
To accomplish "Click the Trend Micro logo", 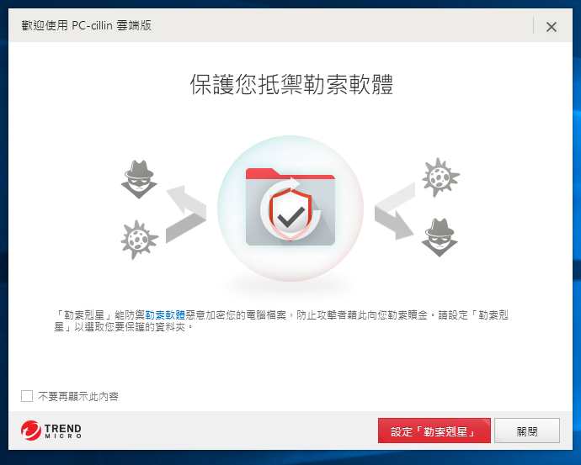I will pyautogui.click(x=51, y=431).
